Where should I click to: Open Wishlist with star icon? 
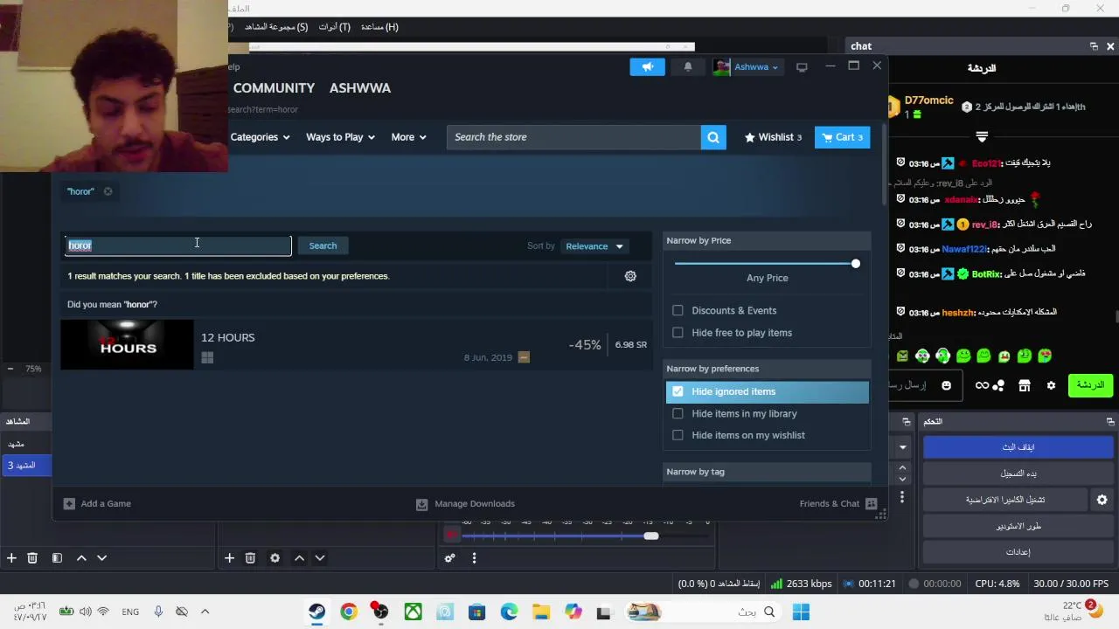coord(773,137)
